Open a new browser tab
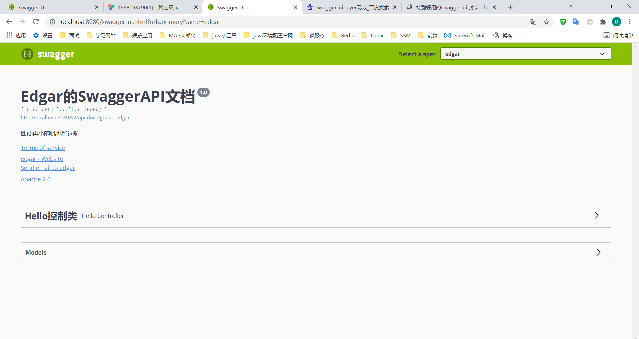639x339 pixels. (x=510, y=7)
